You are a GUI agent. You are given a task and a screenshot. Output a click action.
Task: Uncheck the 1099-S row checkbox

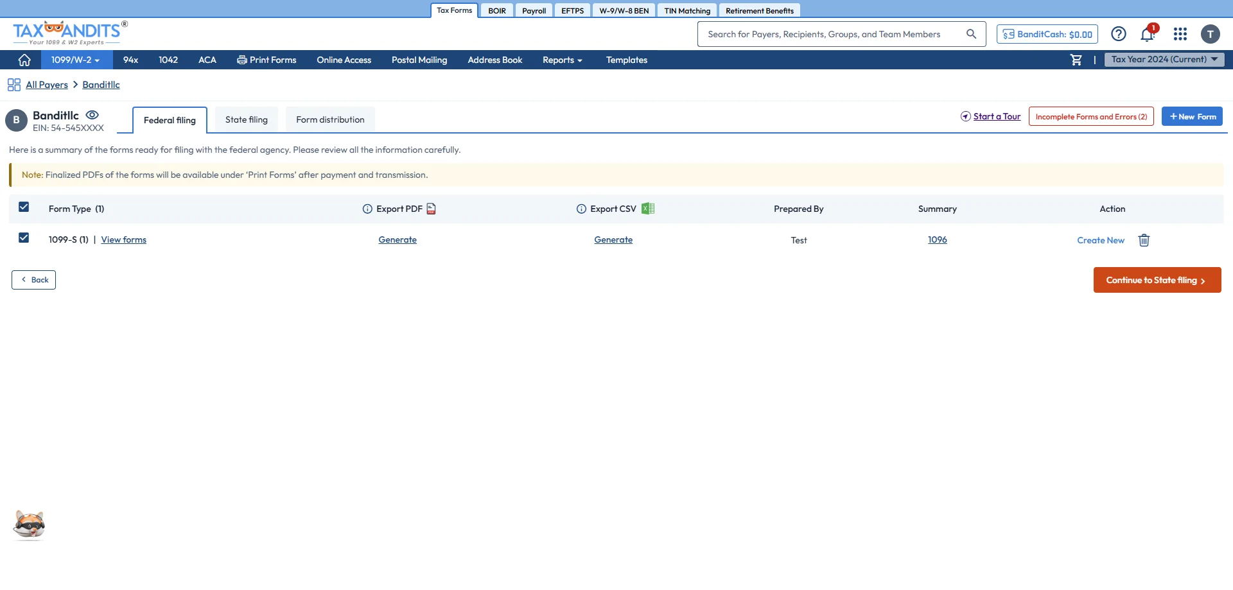[x=24, y=238]
